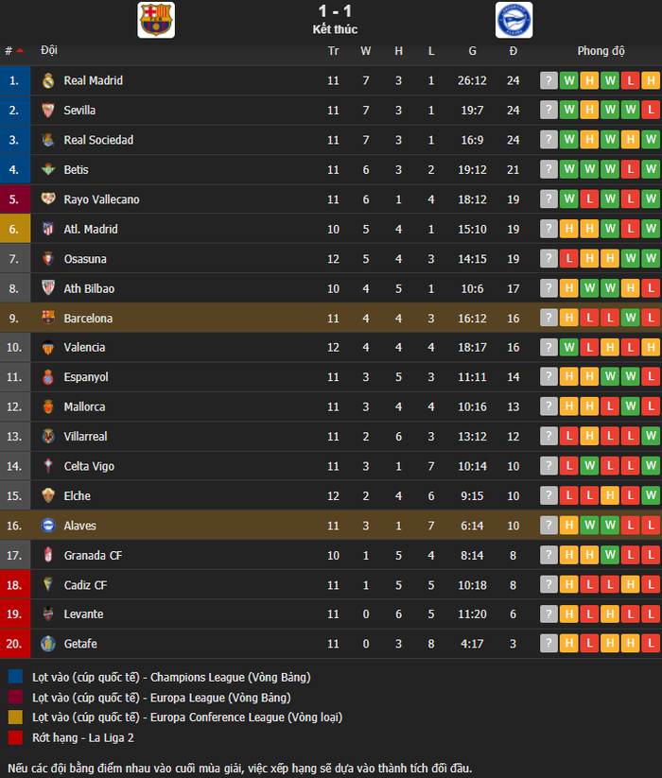Open Atl. Madrid team page
The image size is (662, 778).
(x=91, y=229)
